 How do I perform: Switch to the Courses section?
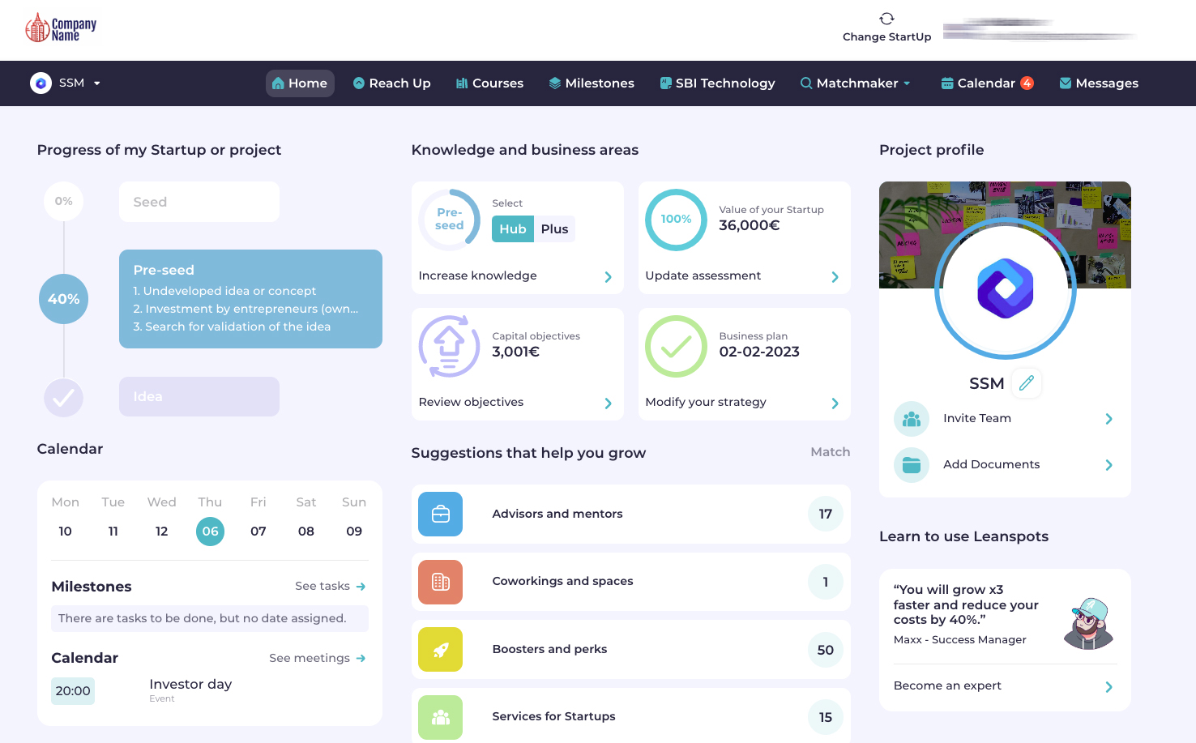pos(489,83)
